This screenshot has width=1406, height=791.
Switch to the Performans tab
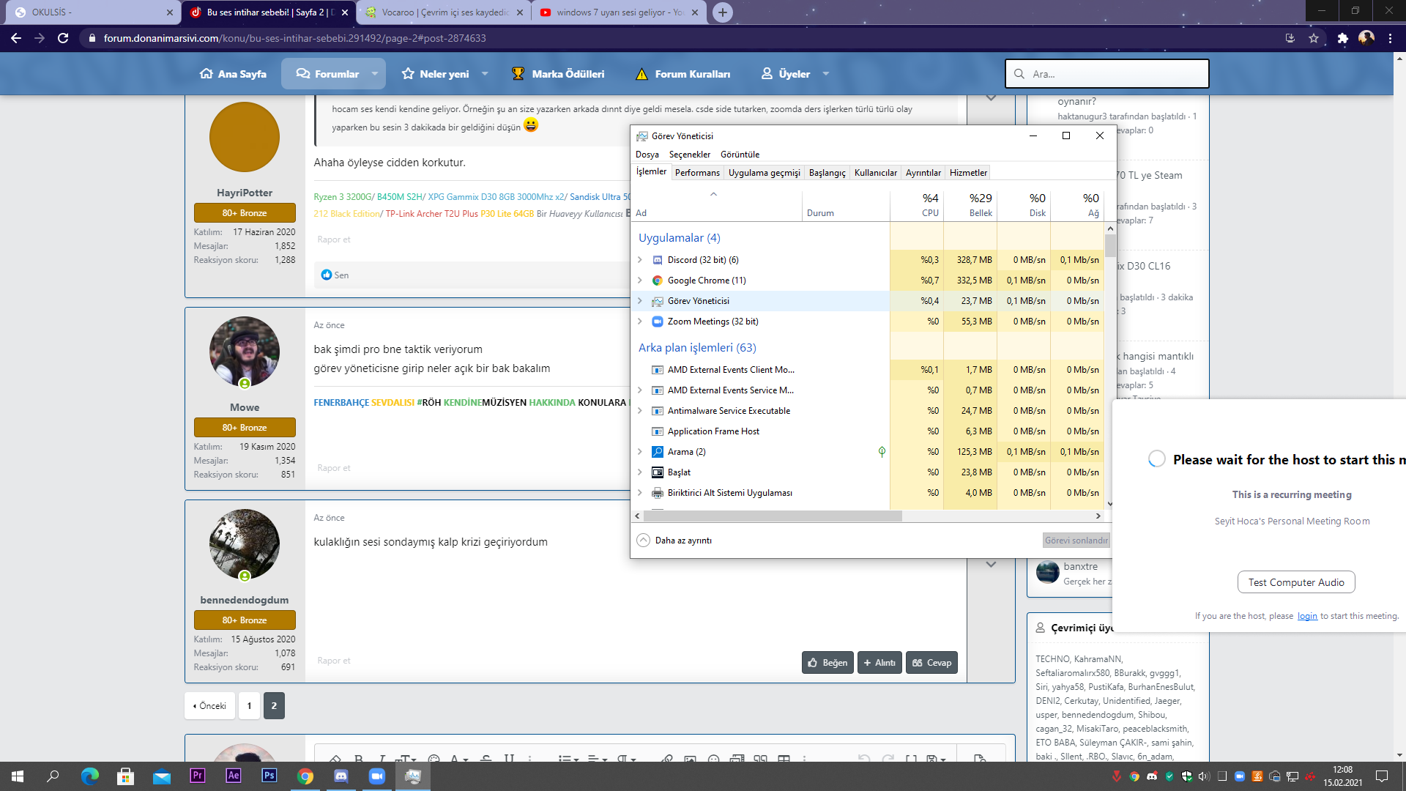pyautogui.click(x=696, y=173)
